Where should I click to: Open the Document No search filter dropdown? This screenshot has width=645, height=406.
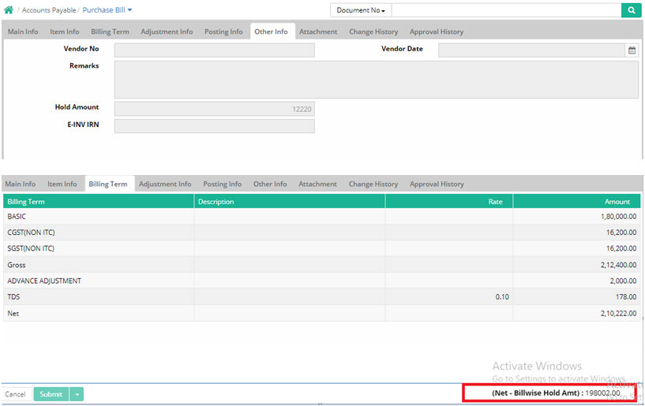click(361, 10)
